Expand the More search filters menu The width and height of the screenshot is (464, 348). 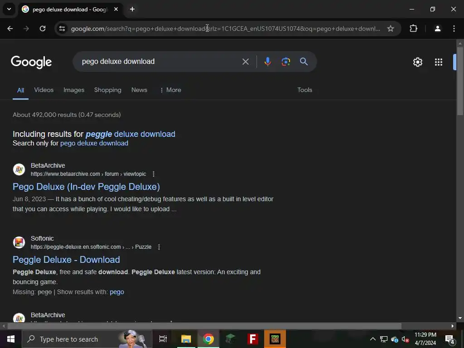[x=170, y=90]
